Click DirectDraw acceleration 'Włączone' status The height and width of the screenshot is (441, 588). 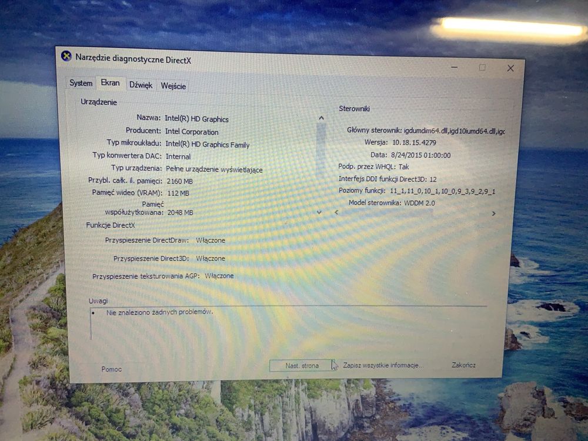211,240
